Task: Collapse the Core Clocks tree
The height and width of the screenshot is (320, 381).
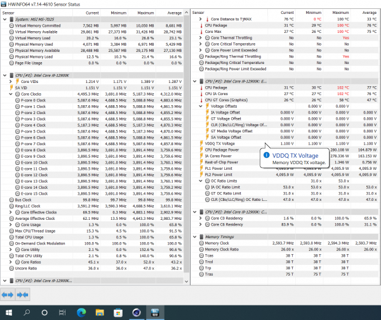Action: 10,94
